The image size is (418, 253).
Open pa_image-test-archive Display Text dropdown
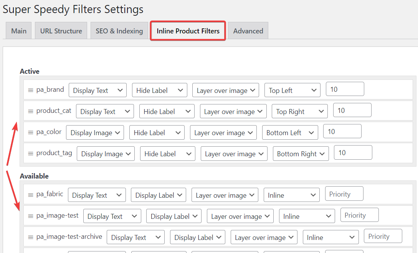click(135, 237)
